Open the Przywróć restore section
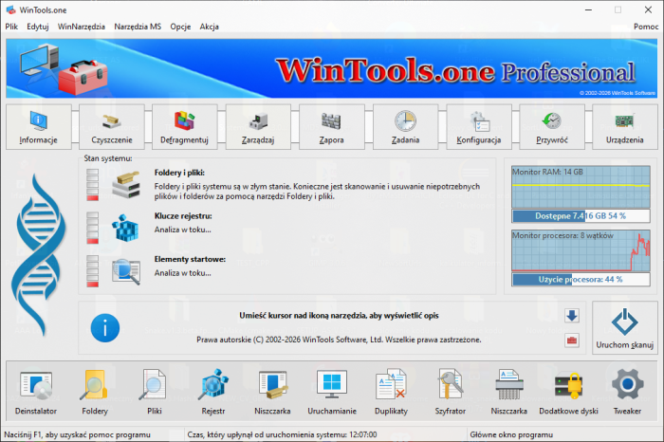 pyautogui.click(x=552, y=127)
